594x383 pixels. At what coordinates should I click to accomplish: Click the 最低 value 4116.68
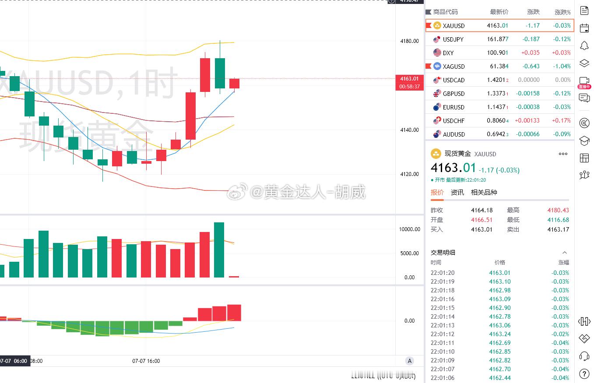pos(558,220)
